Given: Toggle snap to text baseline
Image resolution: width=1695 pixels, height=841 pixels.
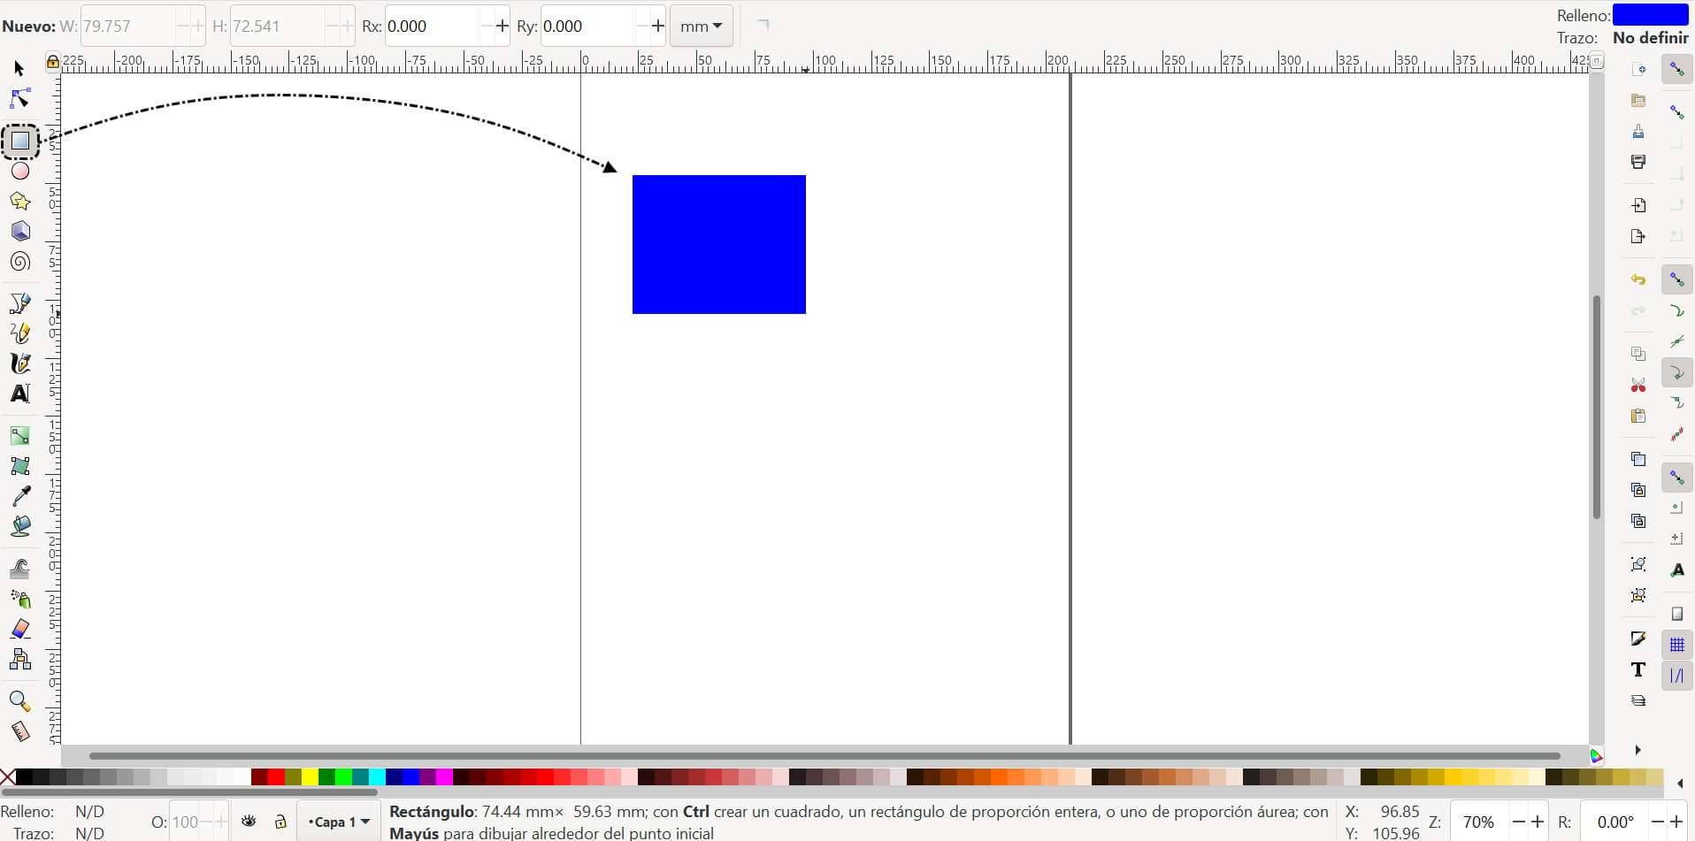Looking at the screenshot, I should coord(1676,570).
